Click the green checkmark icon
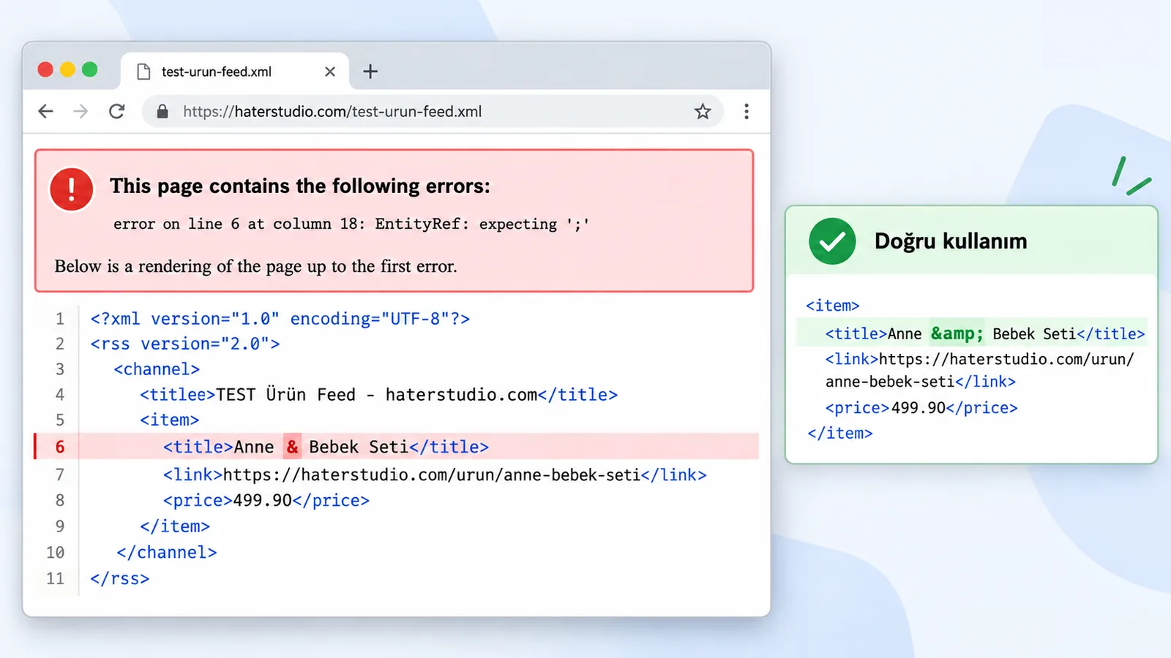This screenshot has width=1171, height=658. [x=832, y=241]
